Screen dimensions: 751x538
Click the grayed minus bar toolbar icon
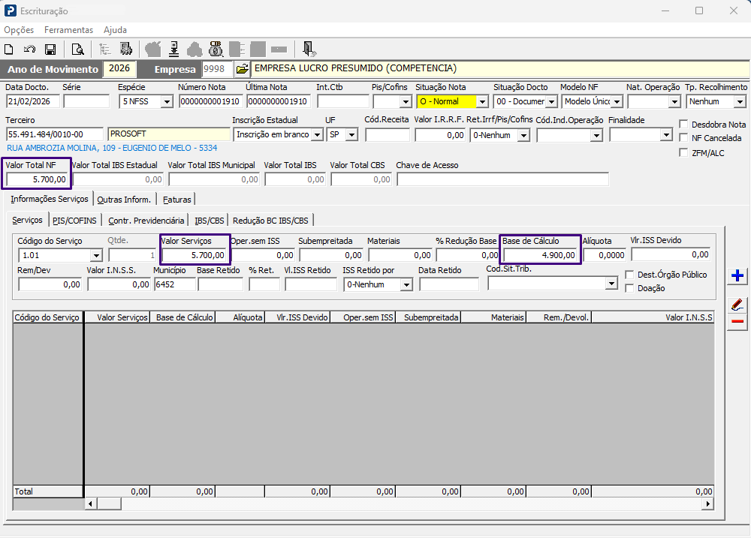click(279, 50)
